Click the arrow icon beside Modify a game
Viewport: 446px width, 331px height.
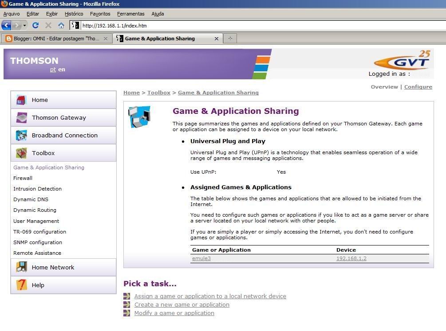[x=126, y=313]
